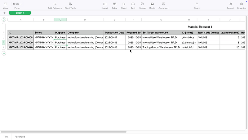This screenshot has width=248, height=140.
Task: Add a new sheet with plus button
Action: (x=4, y=13)
